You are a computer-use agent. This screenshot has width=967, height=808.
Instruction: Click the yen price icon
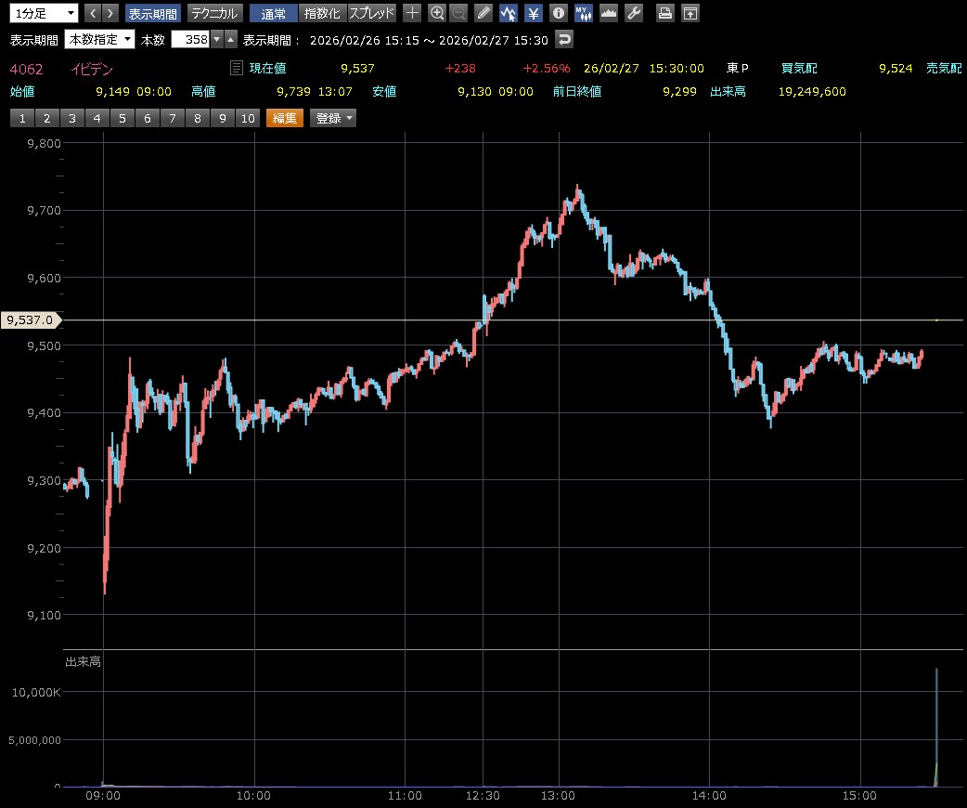(534, 13)
